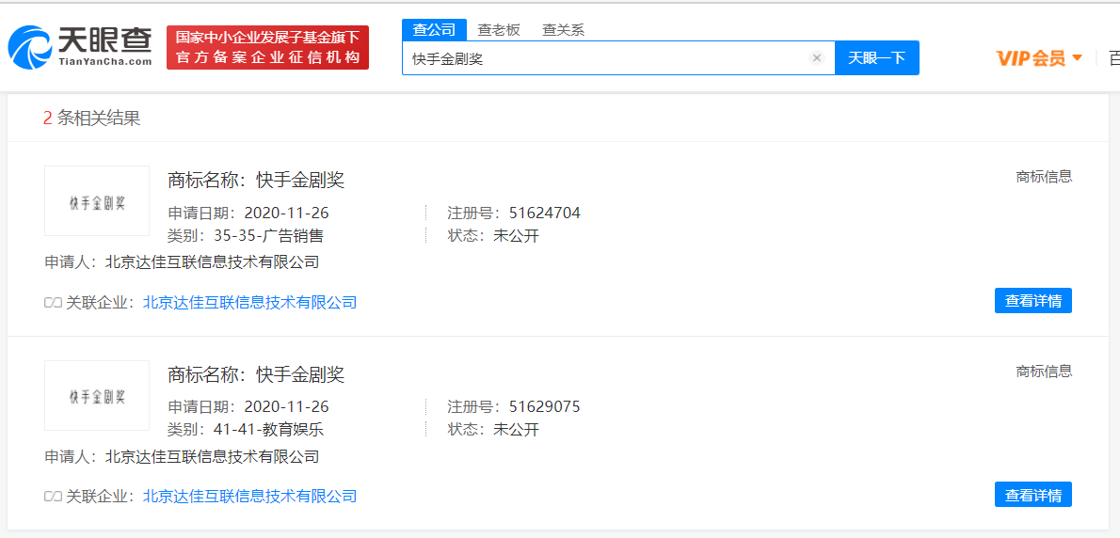Click the 商标信息 label on first result

click(1044, 177)
